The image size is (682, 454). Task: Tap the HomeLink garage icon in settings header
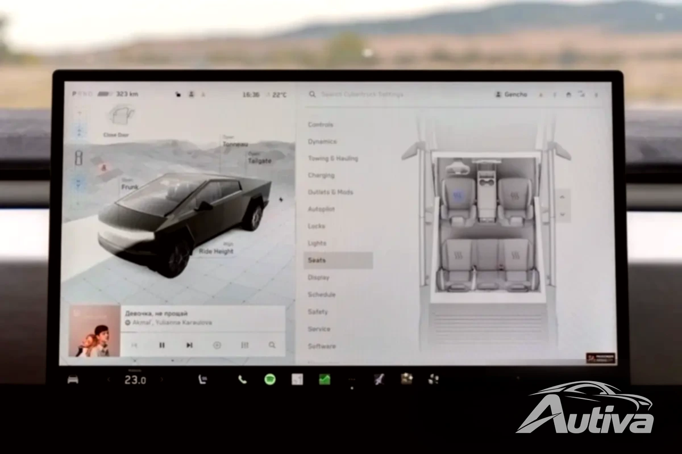point(568,94)
